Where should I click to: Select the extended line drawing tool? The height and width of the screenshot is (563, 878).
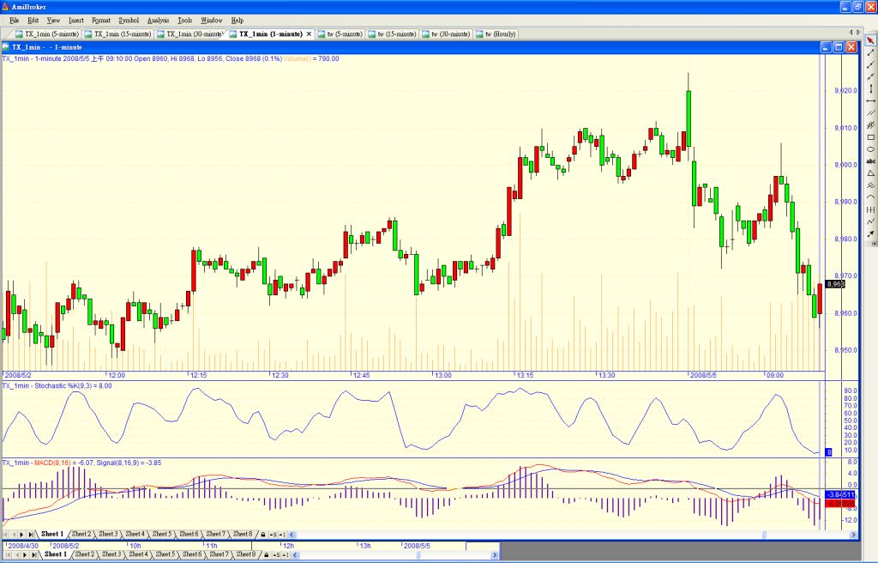click(x=871, y=77)
